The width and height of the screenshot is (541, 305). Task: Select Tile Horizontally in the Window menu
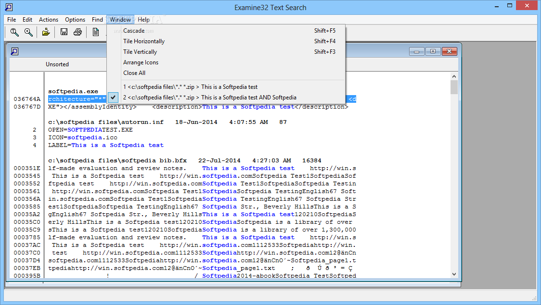coord(226,41)
